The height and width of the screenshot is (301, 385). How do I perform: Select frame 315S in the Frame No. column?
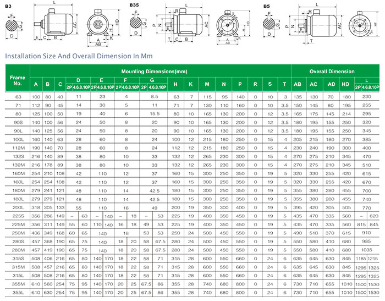pos(18,259)
